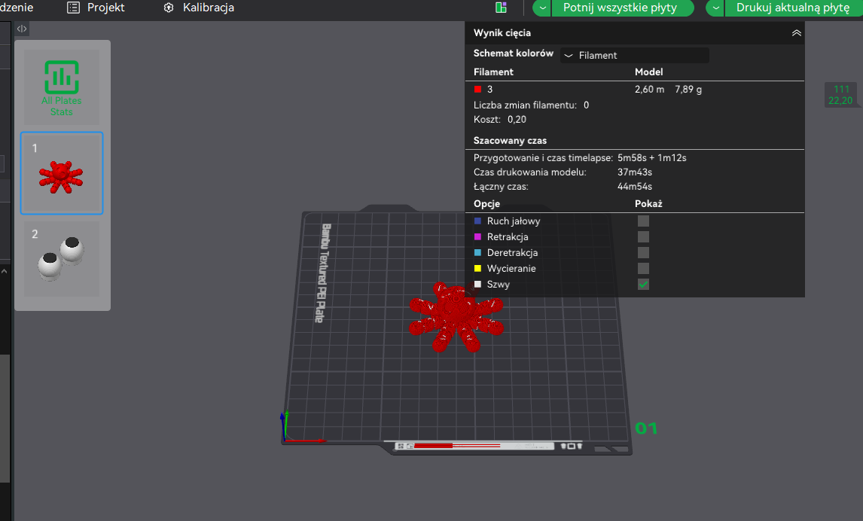Click the red filament 3 color swatch
This screenshot has width=863, height=521.
pos(477,89)
